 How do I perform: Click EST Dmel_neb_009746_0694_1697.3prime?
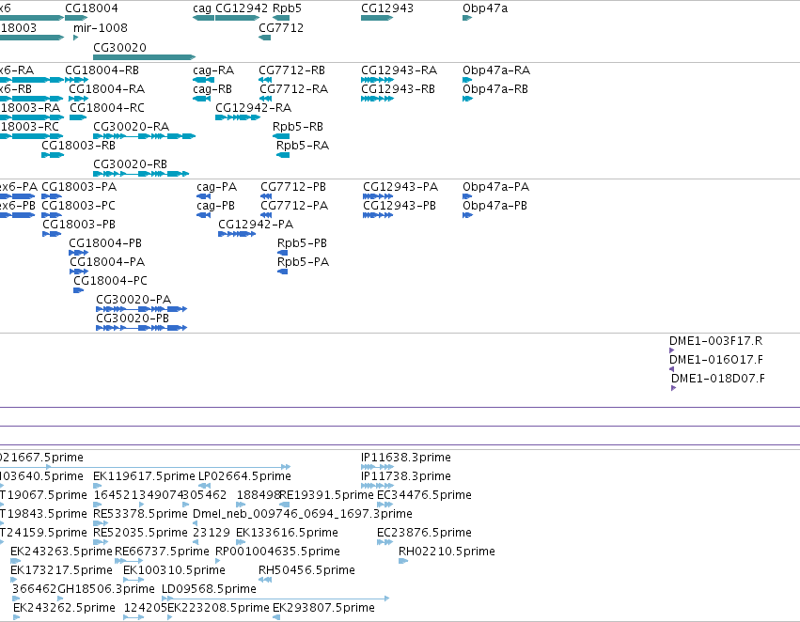point(303,514)
